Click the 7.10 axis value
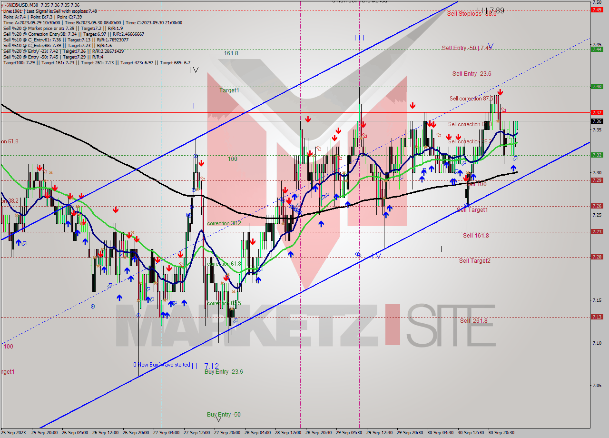The width and height of the screenshot is (609, 438). pos(597,342)
